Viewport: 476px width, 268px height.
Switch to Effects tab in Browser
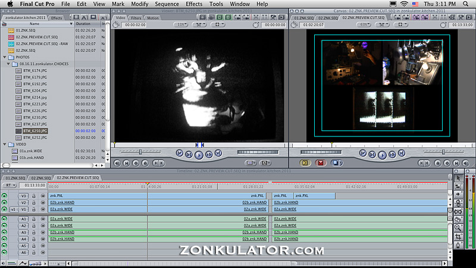[56, 18]
